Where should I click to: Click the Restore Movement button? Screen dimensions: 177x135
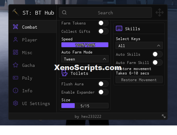[x=139, y=80]
